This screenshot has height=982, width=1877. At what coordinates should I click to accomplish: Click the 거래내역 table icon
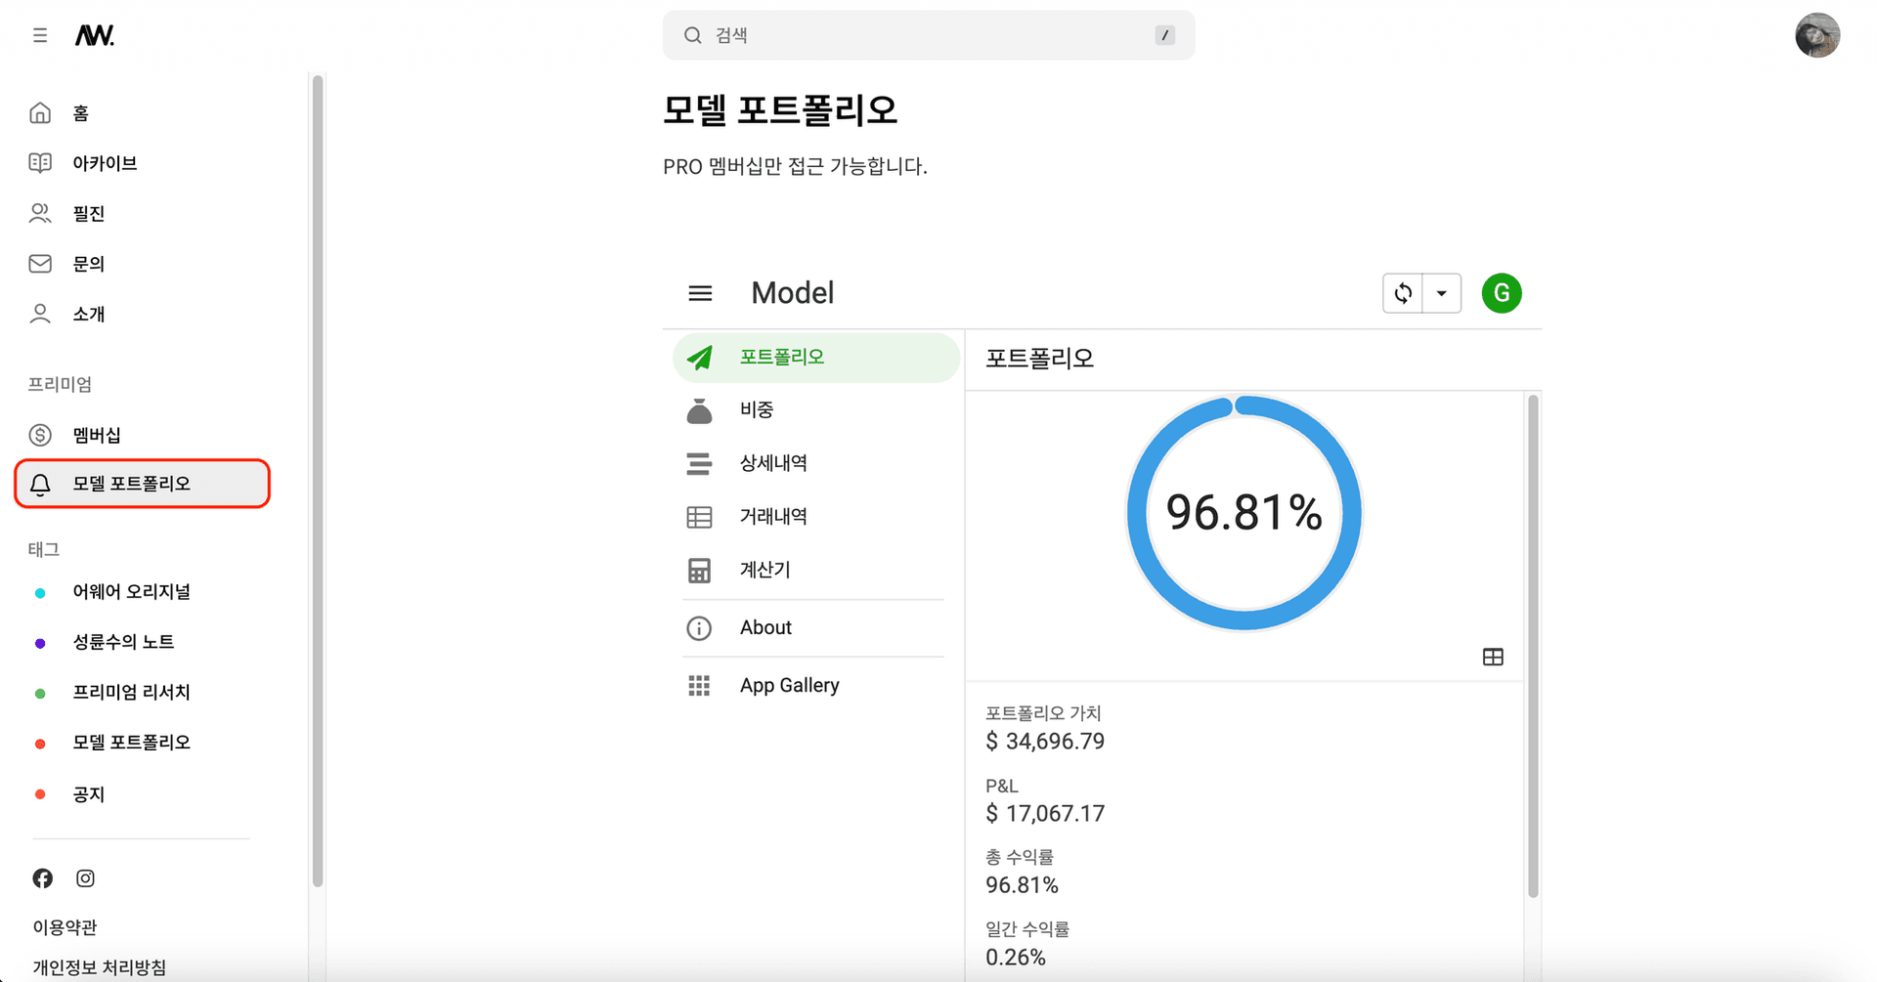pos(699,516)
